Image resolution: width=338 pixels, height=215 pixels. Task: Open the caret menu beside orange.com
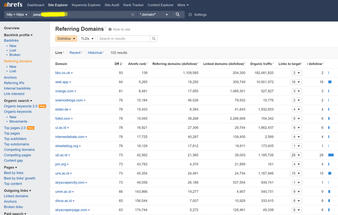click(75, 91)
